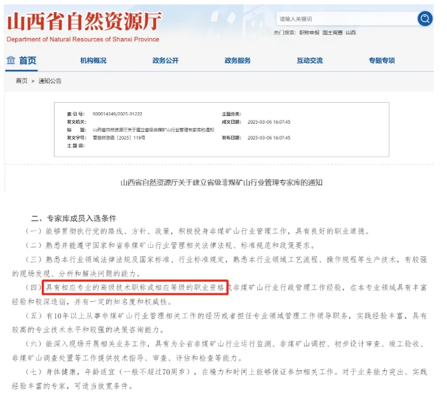Click the 山西 hot search keyword

[x=351, y=32]
